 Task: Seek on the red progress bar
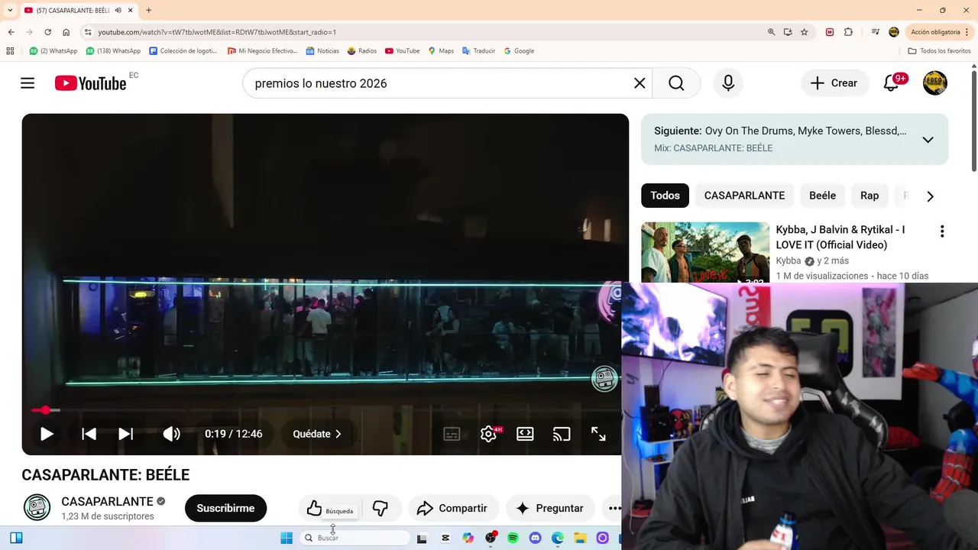pyautogui.click(x=325, y=410)
